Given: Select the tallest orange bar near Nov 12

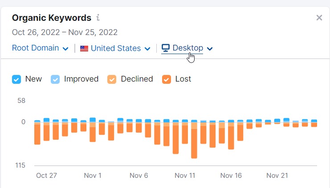Looking at the screenshot, I should pos(194,139).
